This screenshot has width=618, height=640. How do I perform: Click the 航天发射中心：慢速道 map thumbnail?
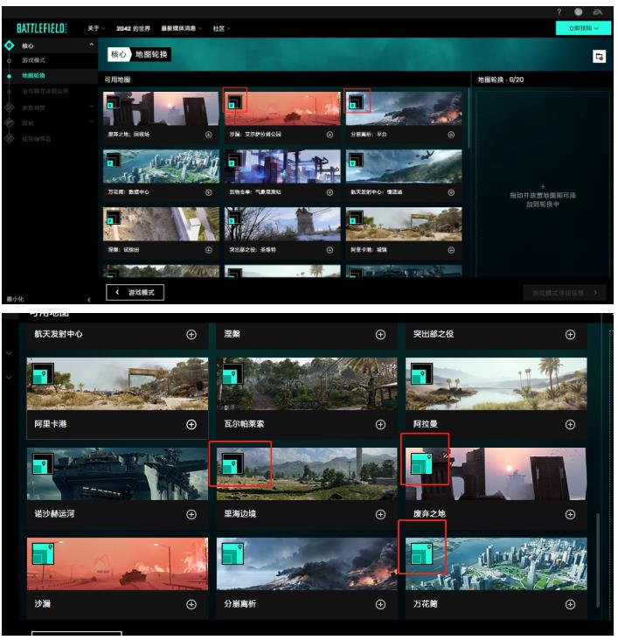404,166
